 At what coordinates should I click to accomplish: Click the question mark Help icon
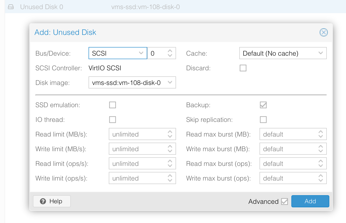pos(43,201)
